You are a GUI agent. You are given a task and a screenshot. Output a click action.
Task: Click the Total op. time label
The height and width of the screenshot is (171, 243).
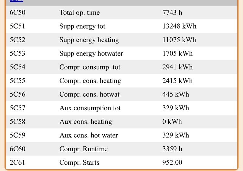pos(80,13)
